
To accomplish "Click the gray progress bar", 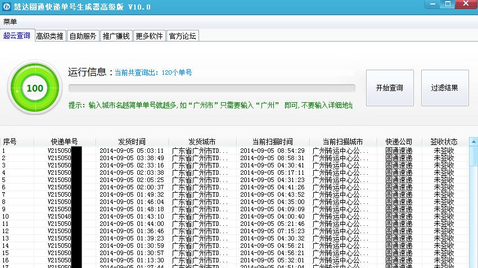I will tap(212, 88).
